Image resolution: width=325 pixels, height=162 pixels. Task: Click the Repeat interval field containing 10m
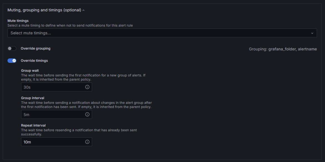[56, 142]
